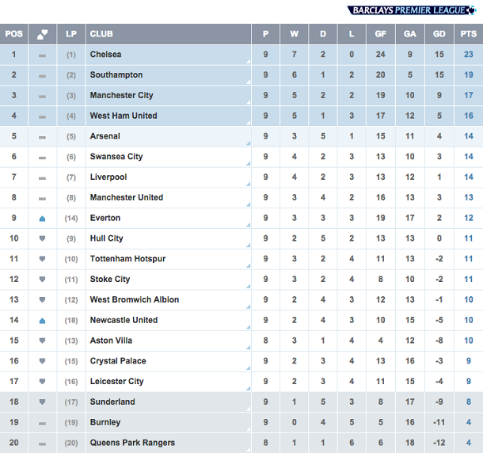This screenshot has height=453, width=483.
Task: Sort table by PTS column header
Action: tap(469, 34)
